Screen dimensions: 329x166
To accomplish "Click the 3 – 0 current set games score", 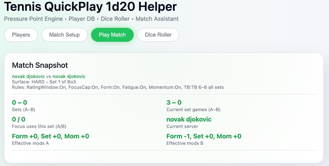I will [174, 103].
